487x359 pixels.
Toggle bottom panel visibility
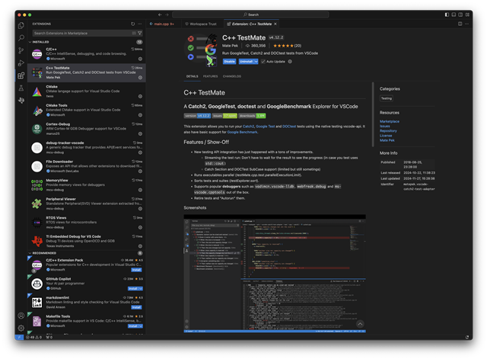(x=454, y=14)
